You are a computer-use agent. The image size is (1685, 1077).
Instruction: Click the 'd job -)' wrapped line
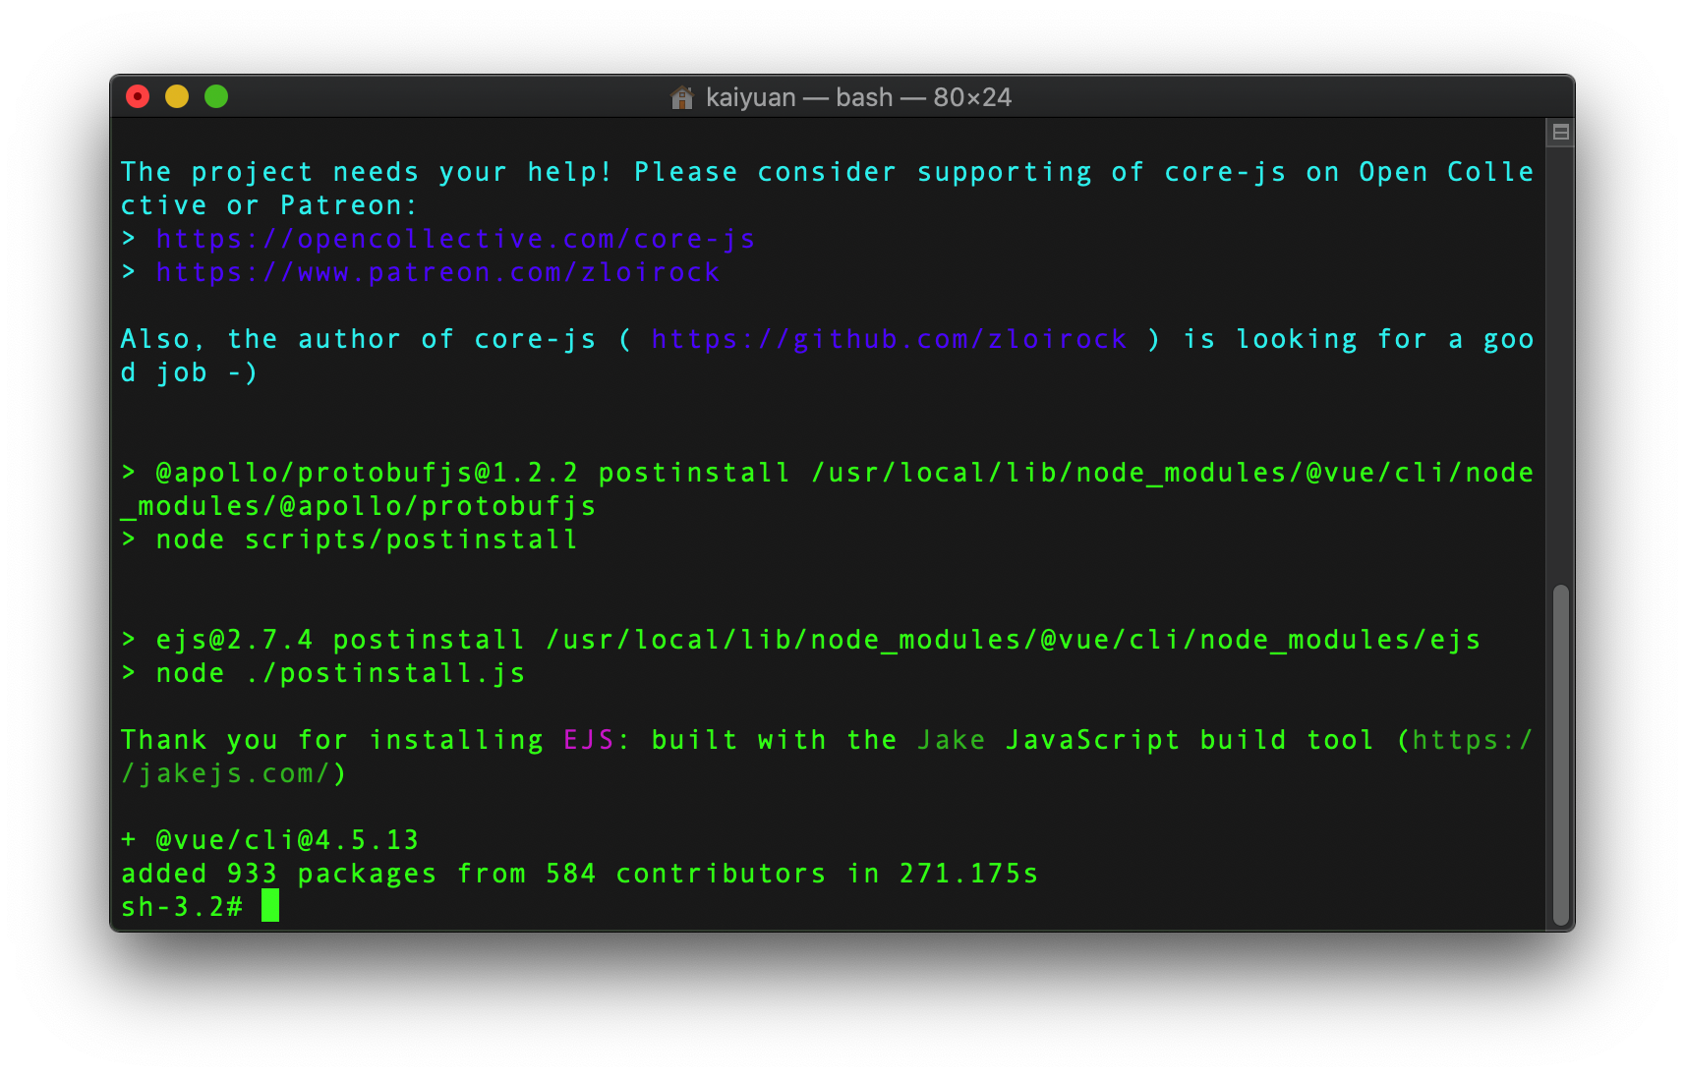pyautogui.click(x=190, y=372)
